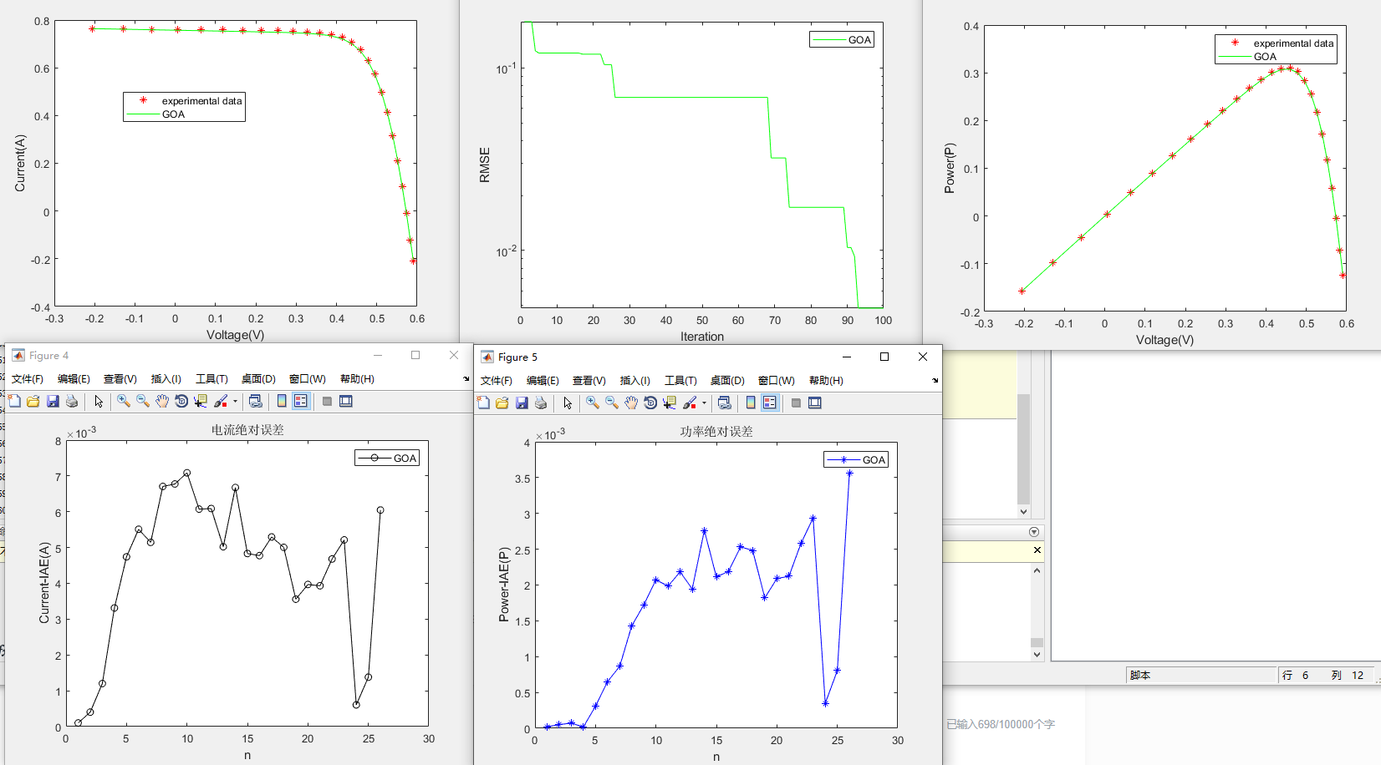
Task: Select Zoom Out tool in Figure 4
Action: [143, 402]
